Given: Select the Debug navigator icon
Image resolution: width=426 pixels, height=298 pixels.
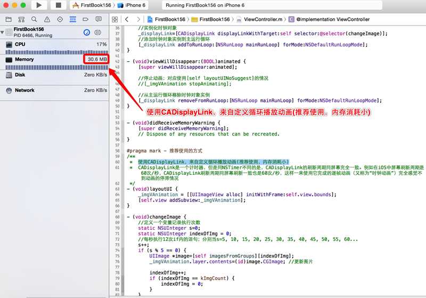Looking at the screenshot, I should [73, 19].
